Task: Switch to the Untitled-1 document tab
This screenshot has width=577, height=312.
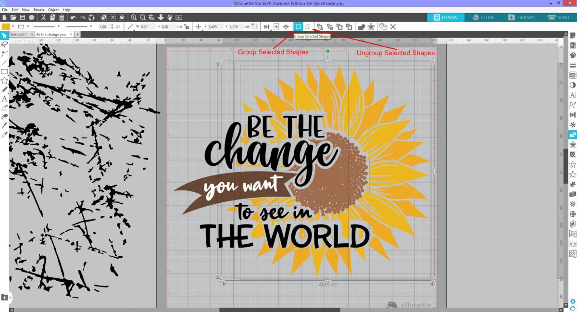Action: (x=19, y=35)
